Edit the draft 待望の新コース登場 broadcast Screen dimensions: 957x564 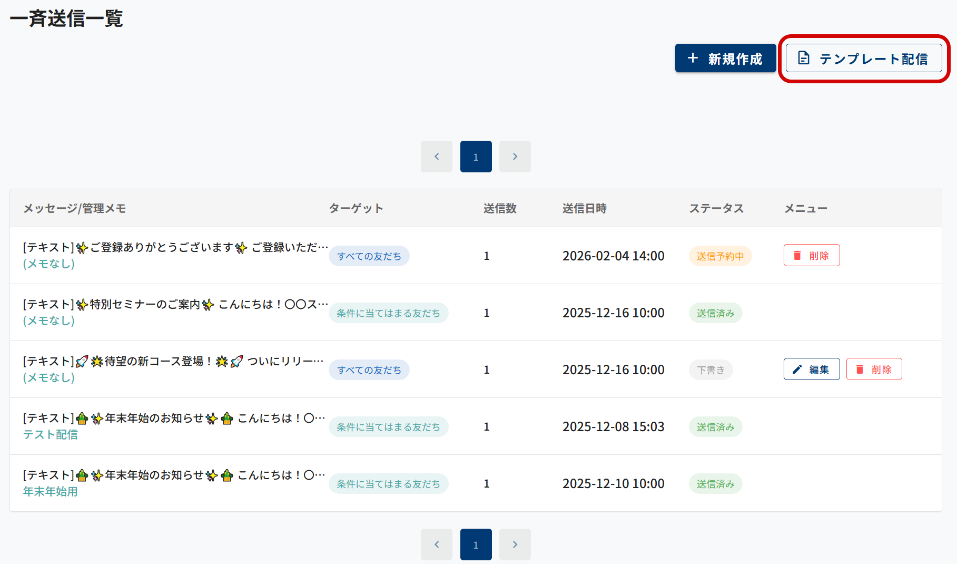tap(811, 369)
